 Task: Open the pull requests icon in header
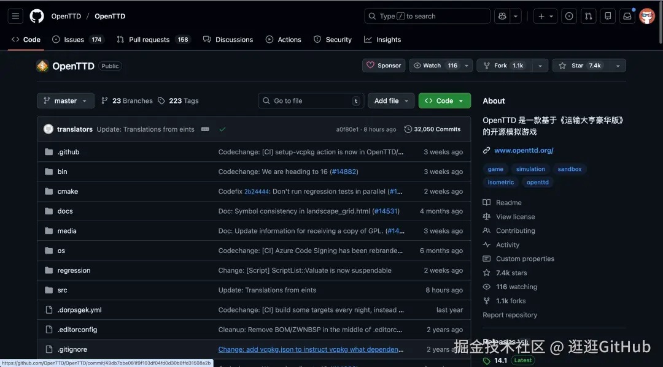[x=588, y=16]
